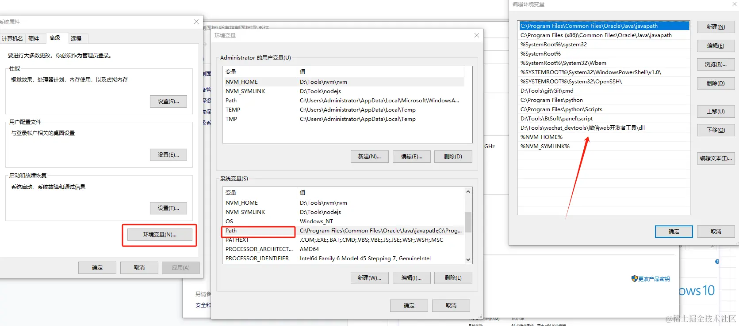This screenshot has width=739, height=326.
Task: Click the 值 column header in the user variables
Action: [x=381, y=72]
